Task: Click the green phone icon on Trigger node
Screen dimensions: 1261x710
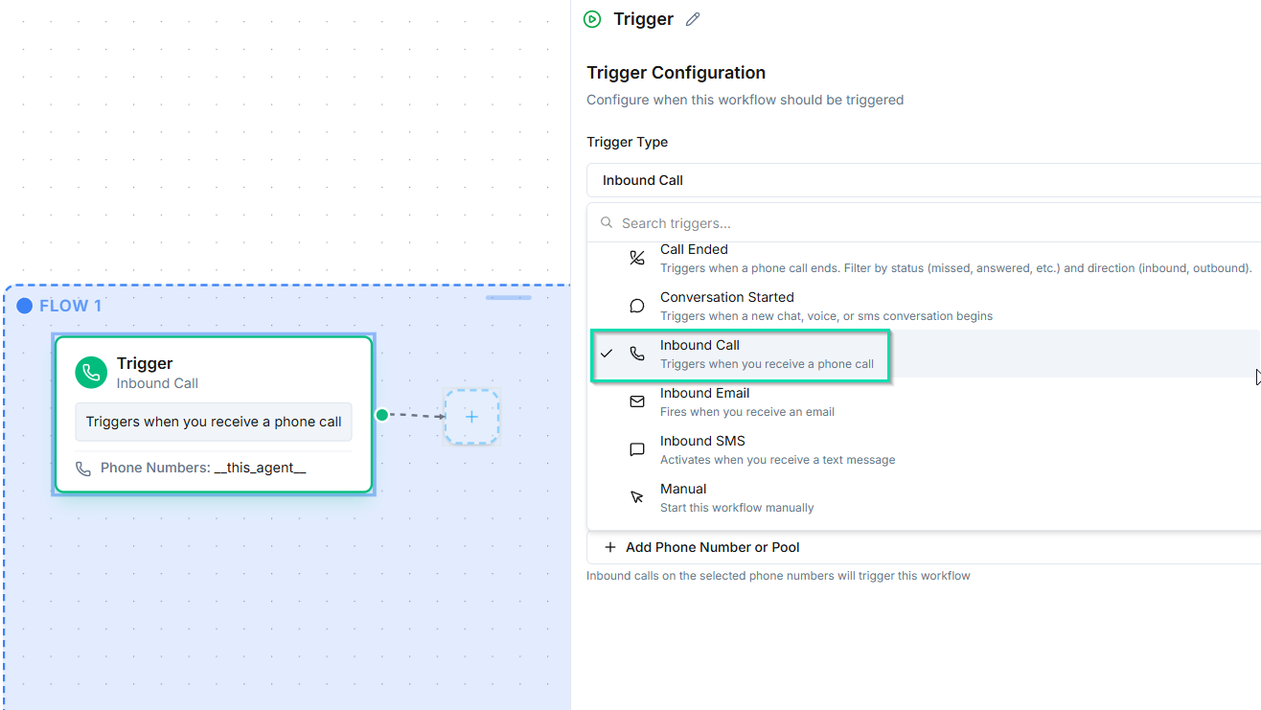Action: pos(91,373)
